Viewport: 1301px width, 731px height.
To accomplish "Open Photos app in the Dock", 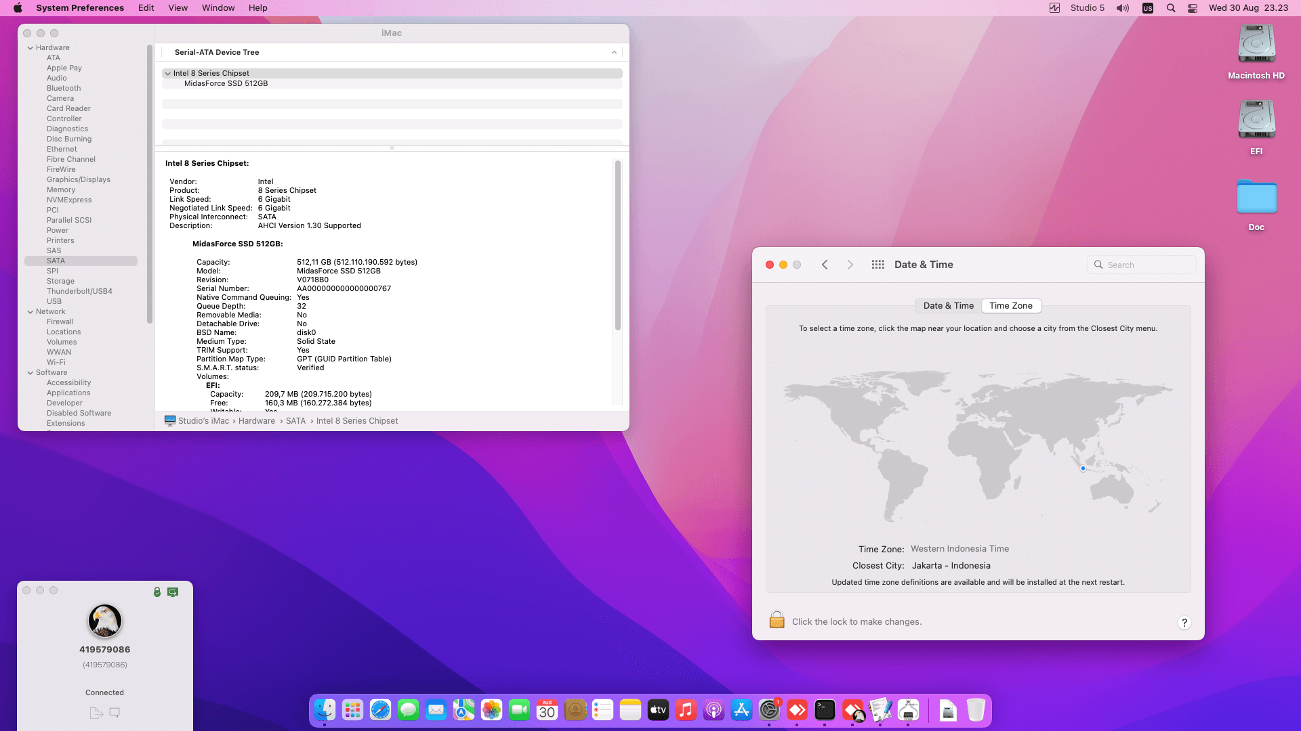I will pos(491,710).
